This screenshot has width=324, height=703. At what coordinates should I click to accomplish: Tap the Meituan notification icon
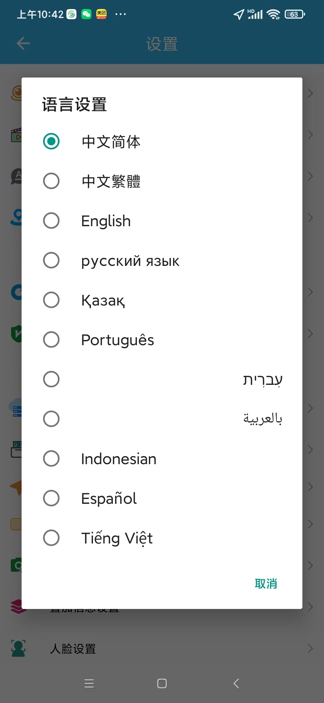click(x=101, y=14)
